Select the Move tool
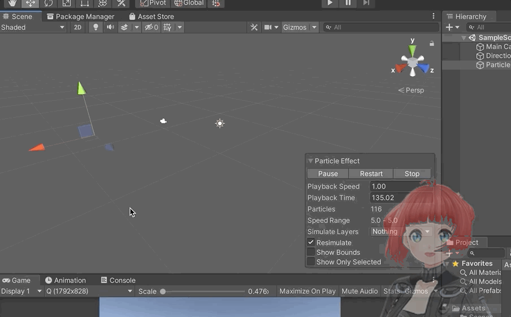 pos(31,3)
